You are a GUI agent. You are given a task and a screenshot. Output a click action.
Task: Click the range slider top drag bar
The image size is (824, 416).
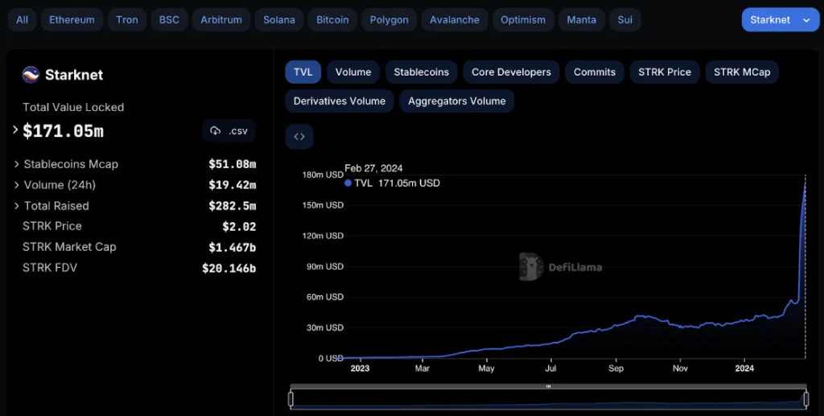pyautogui.click(x=549, y=386)
